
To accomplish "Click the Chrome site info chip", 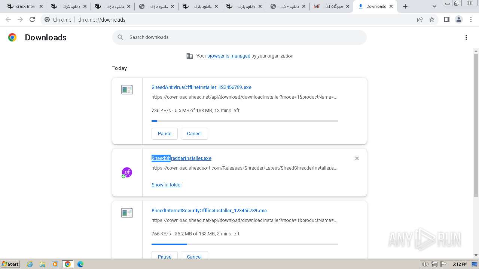I will [58, 19].
